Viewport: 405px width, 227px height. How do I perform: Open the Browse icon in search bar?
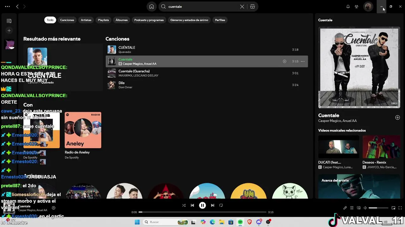click(252, 6)
